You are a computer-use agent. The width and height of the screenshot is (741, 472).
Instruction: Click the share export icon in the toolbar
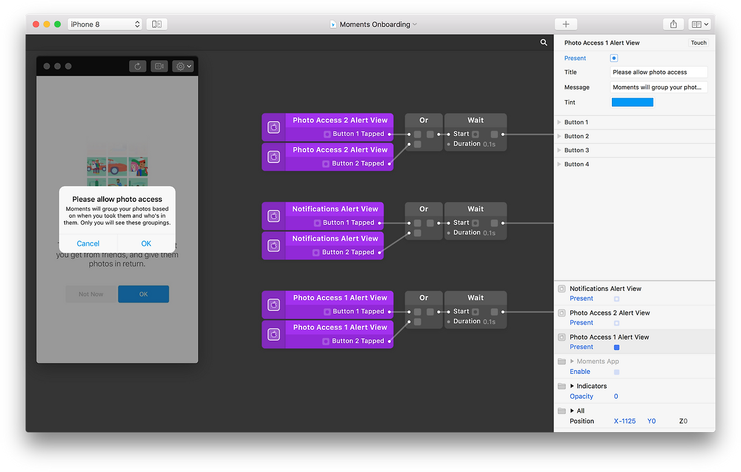click(673, 24)
